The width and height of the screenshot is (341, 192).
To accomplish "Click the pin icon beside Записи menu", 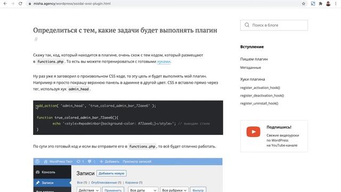I will pos(38,182).
